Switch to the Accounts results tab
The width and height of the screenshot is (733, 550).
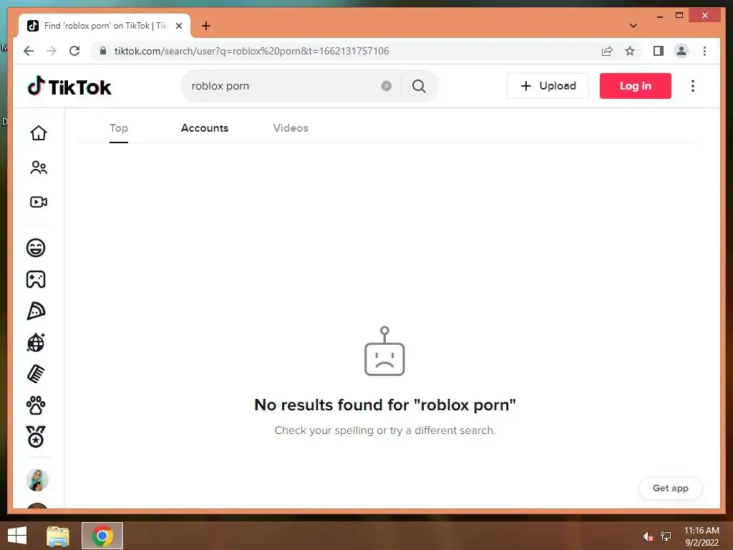point(205,128)
